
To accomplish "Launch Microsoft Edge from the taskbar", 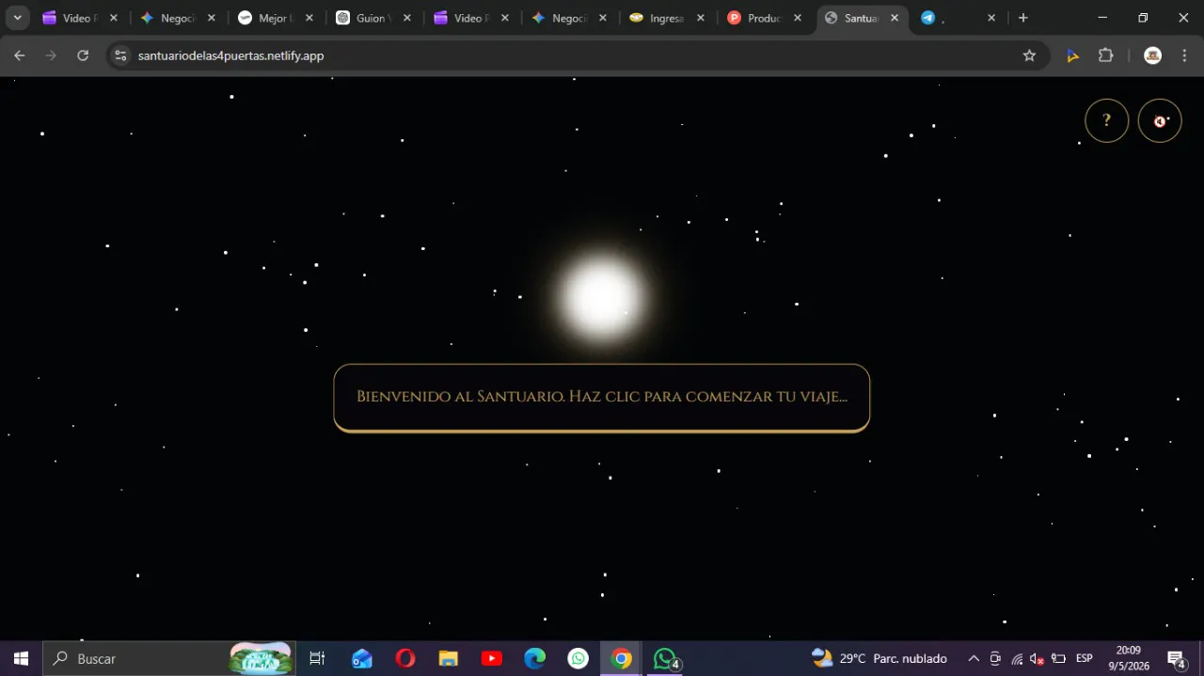I will [535, 658].
